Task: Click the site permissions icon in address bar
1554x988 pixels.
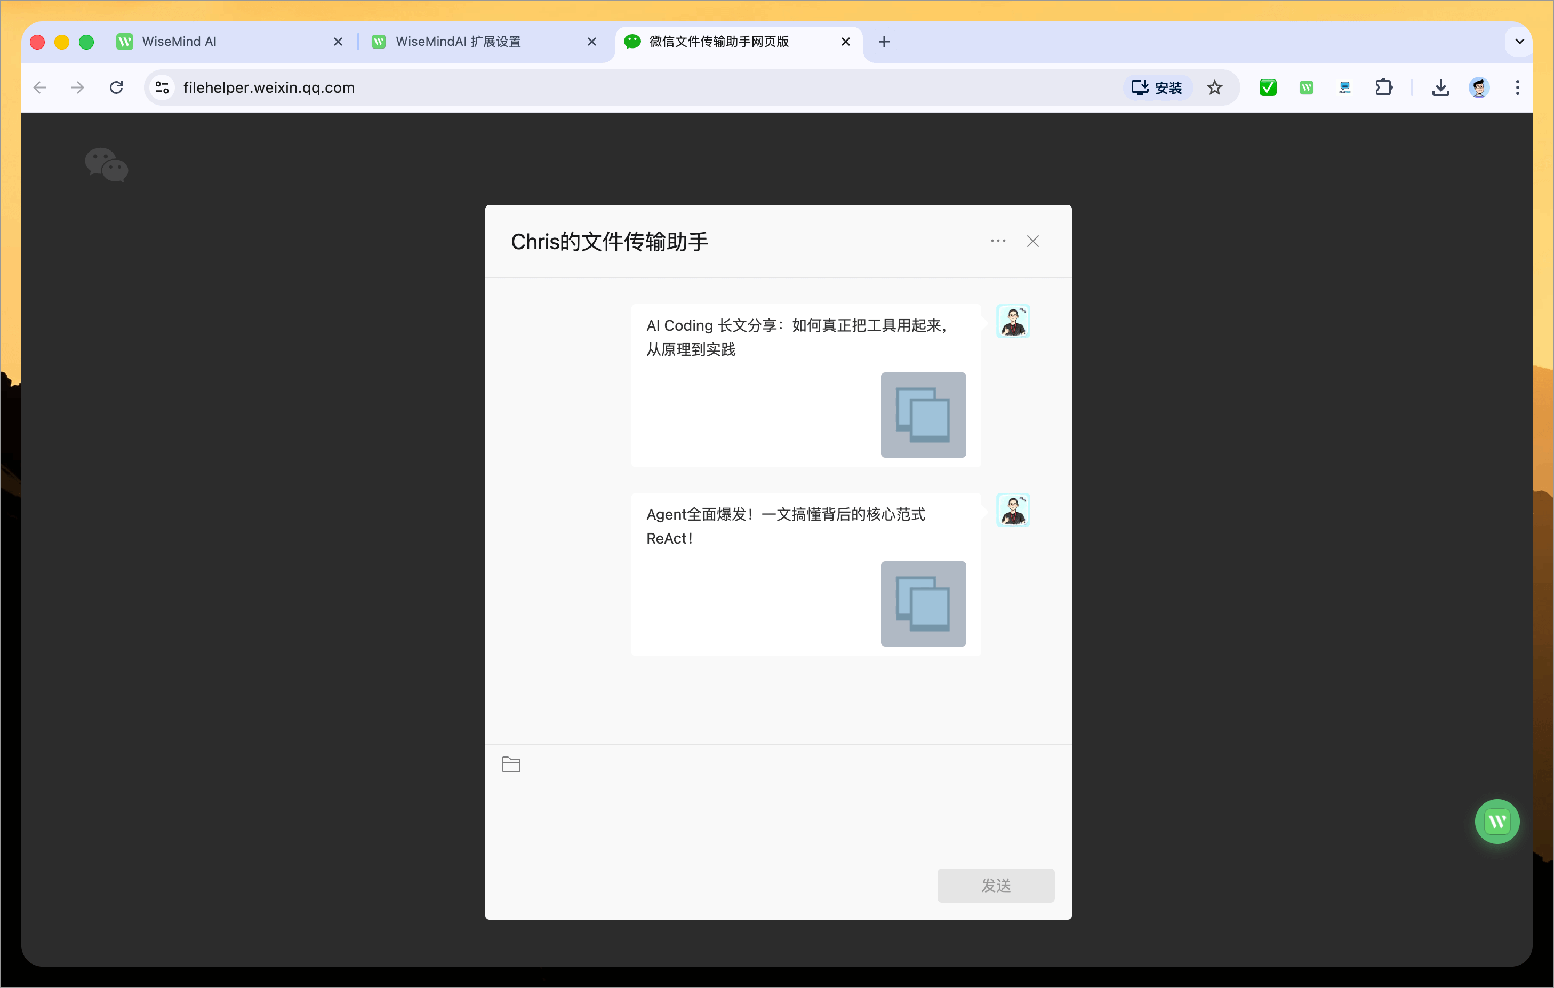Action: pyautogui.click(x=162, y=87)
